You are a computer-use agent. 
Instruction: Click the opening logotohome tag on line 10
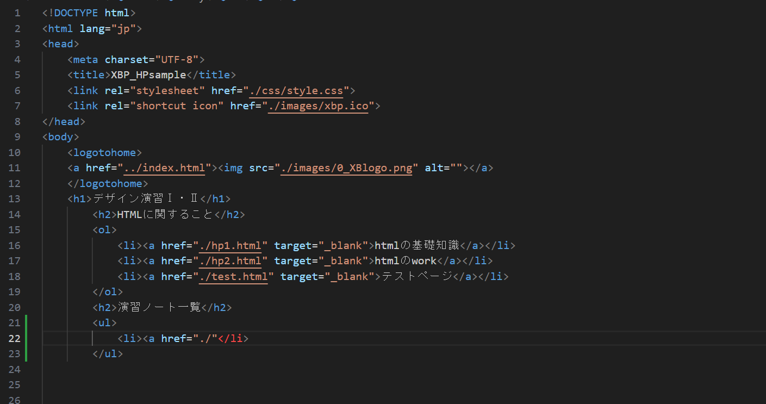(104, 152)
